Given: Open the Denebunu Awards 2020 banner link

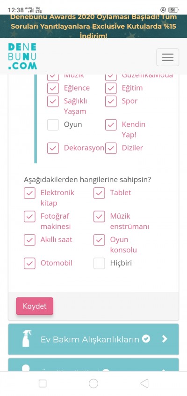Looking at the screenshot, I should pos(93,26).
